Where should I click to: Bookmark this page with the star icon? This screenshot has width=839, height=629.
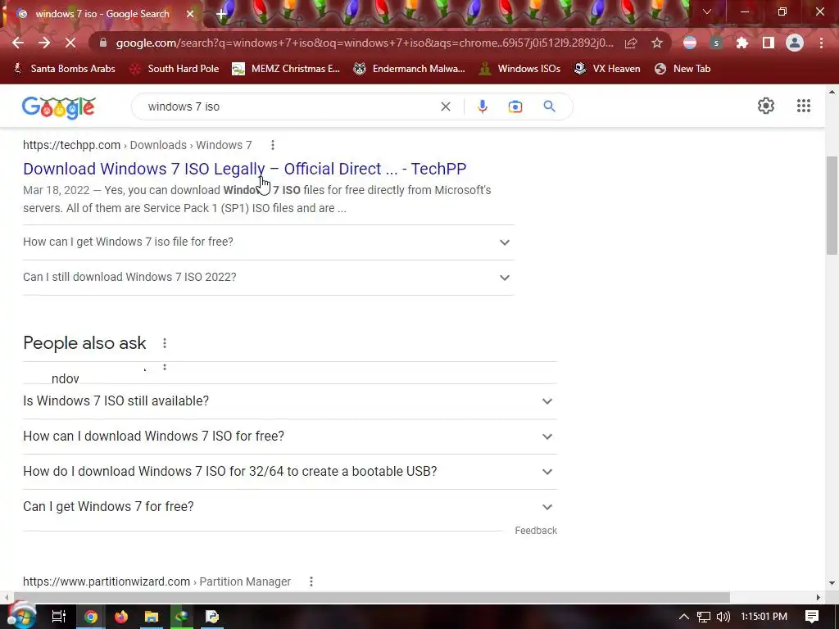click(x=657, y=43)
